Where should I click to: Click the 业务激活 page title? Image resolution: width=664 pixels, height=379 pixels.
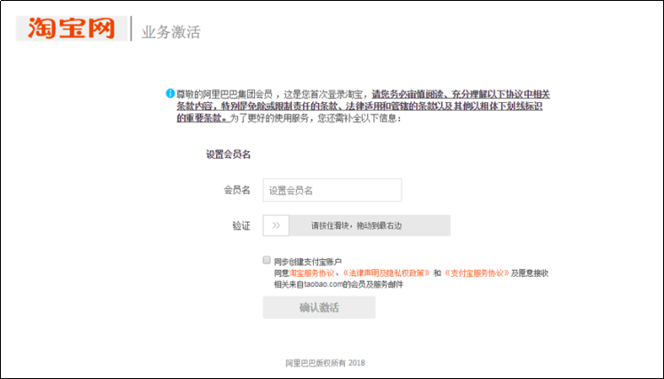pos(171,33)
